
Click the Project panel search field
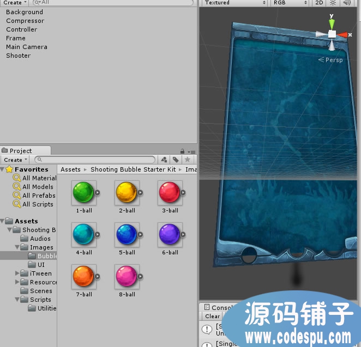point(95,160)
